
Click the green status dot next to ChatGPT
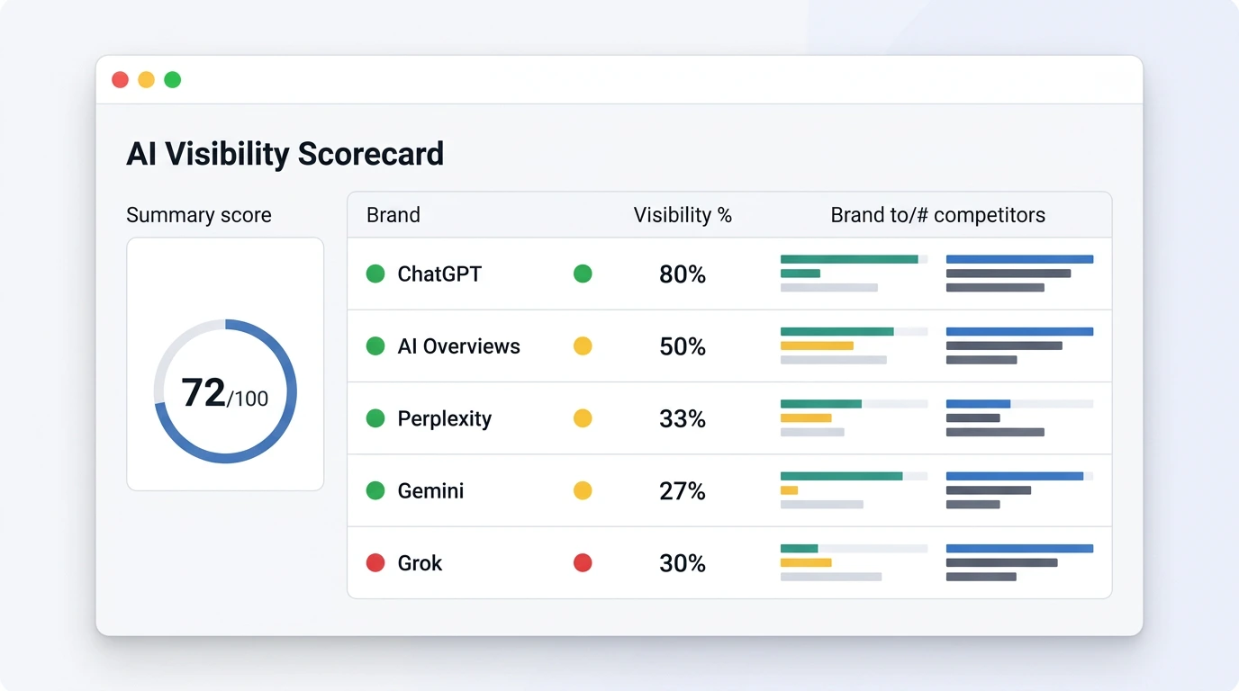pos(375,274)
